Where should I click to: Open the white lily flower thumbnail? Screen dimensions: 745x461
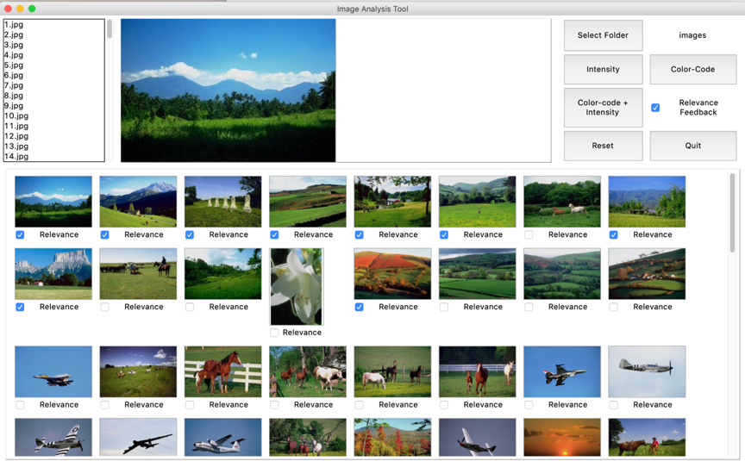coord(297,286)
